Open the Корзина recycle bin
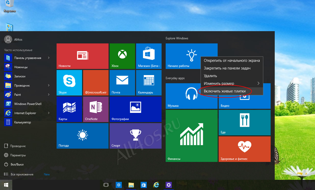315x190 pixels. click(10, 6)
